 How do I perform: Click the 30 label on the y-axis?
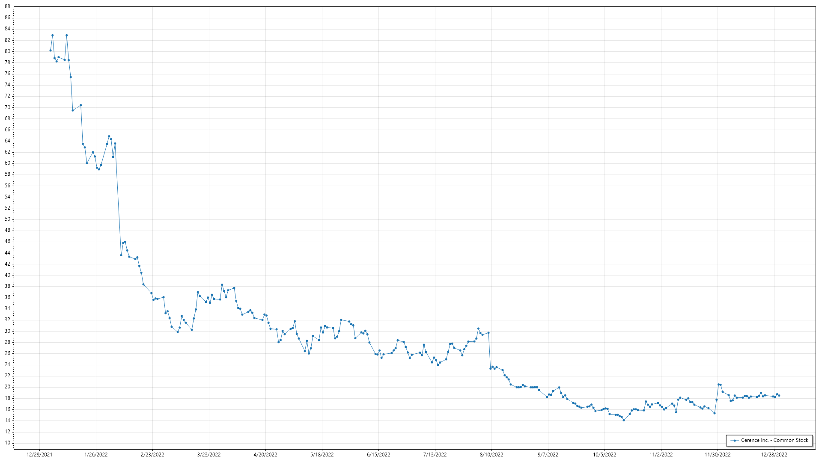click(7, 331)
